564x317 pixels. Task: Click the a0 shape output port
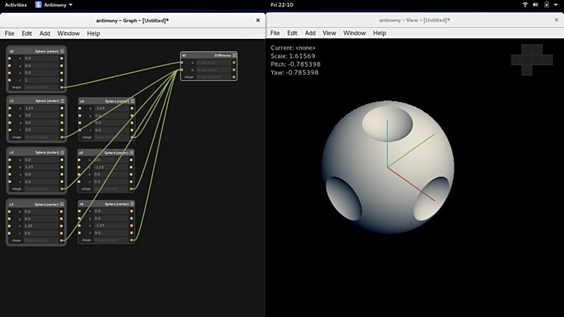[61, 87]
